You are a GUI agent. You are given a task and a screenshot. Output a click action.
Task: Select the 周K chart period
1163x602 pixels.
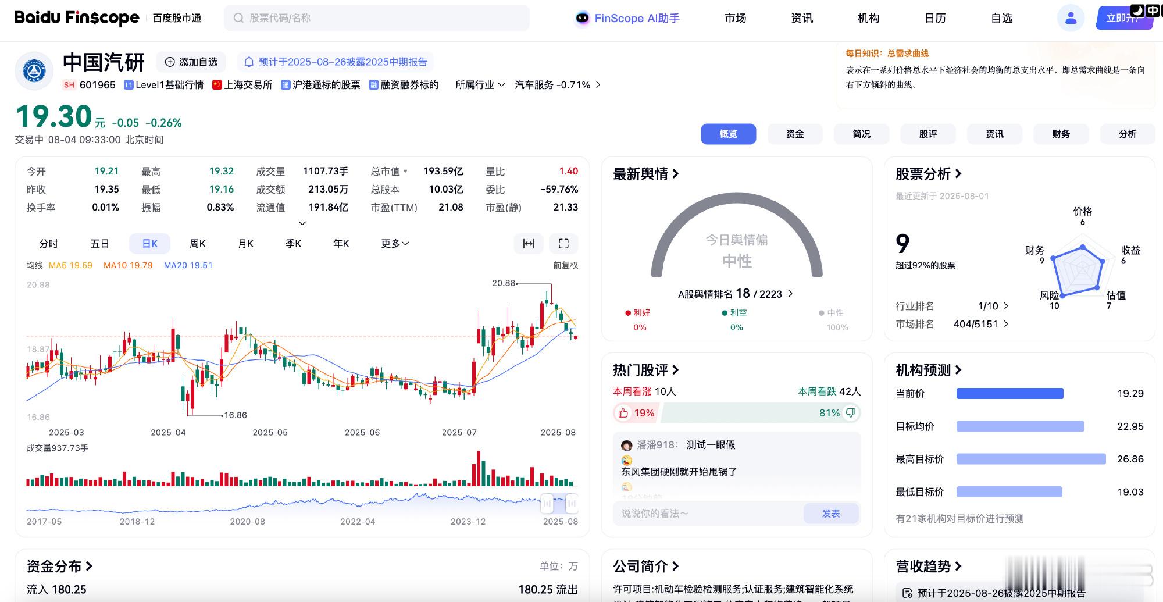pyautogui.click(x=198, y=244)
